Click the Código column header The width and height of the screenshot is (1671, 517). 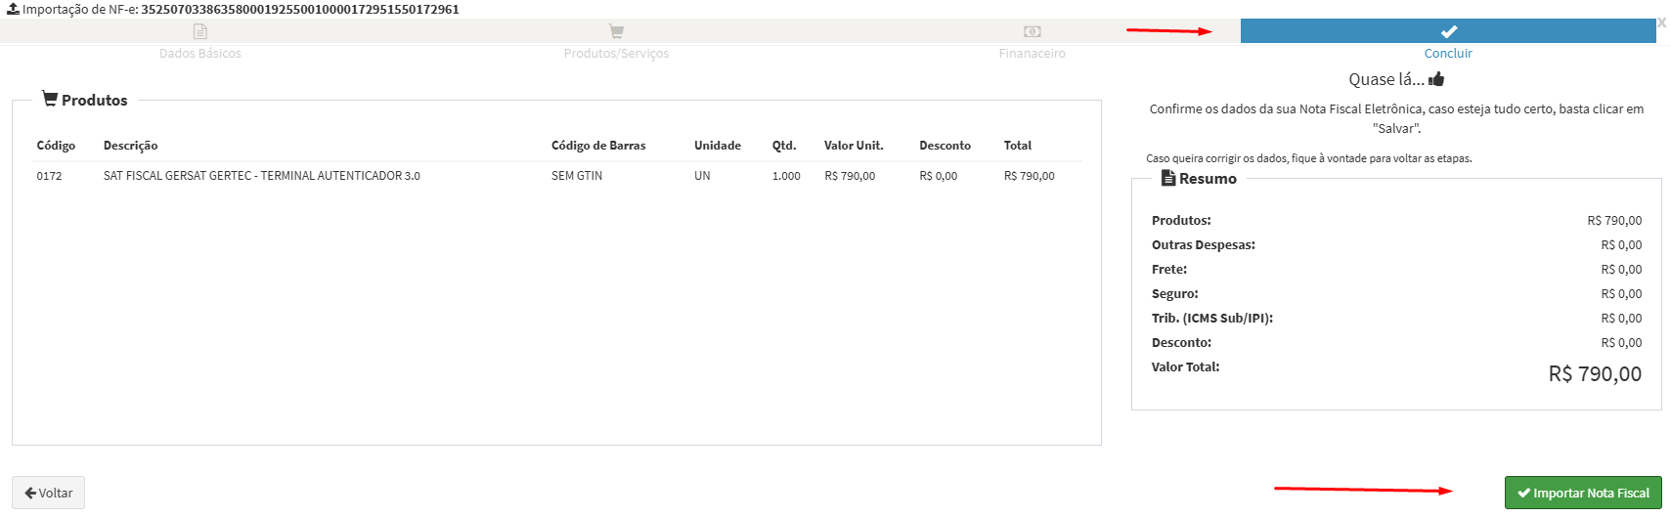(x=56, y=146)
